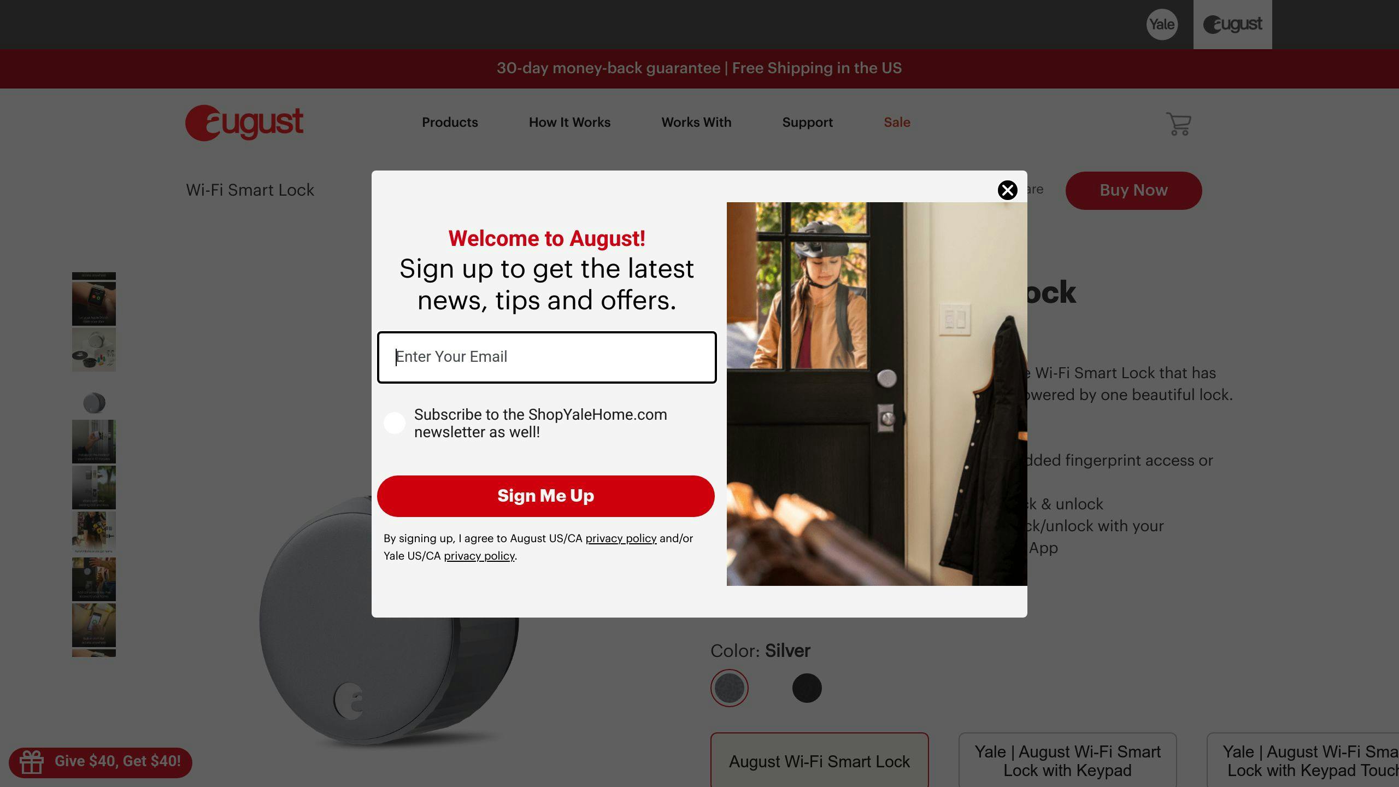Click the email input field
The height and width of the screenshot is (787, 1399).
point(546,356)
